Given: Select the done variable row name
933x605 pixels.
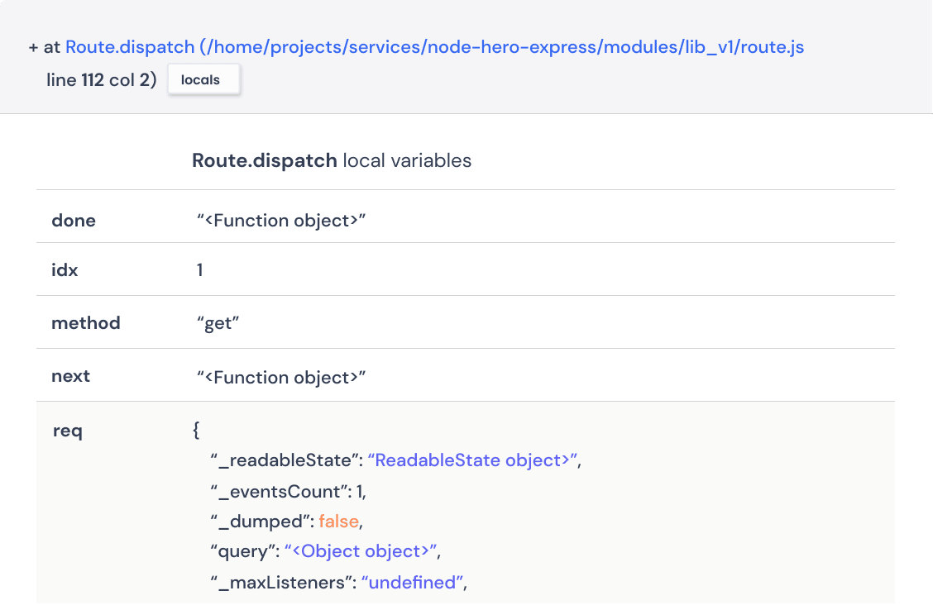Looking at the screenshot, I should point(74,221).
